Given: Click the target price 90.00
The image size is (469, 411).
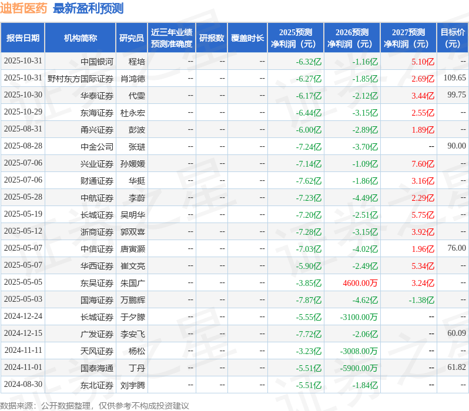Looking at the screenshot, I should [457, 146].
